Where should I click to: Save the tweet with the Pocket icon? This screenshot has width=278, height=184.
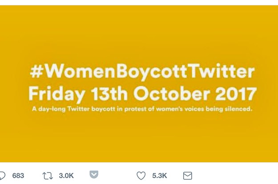pyautogui.click(x=94, y=175)
